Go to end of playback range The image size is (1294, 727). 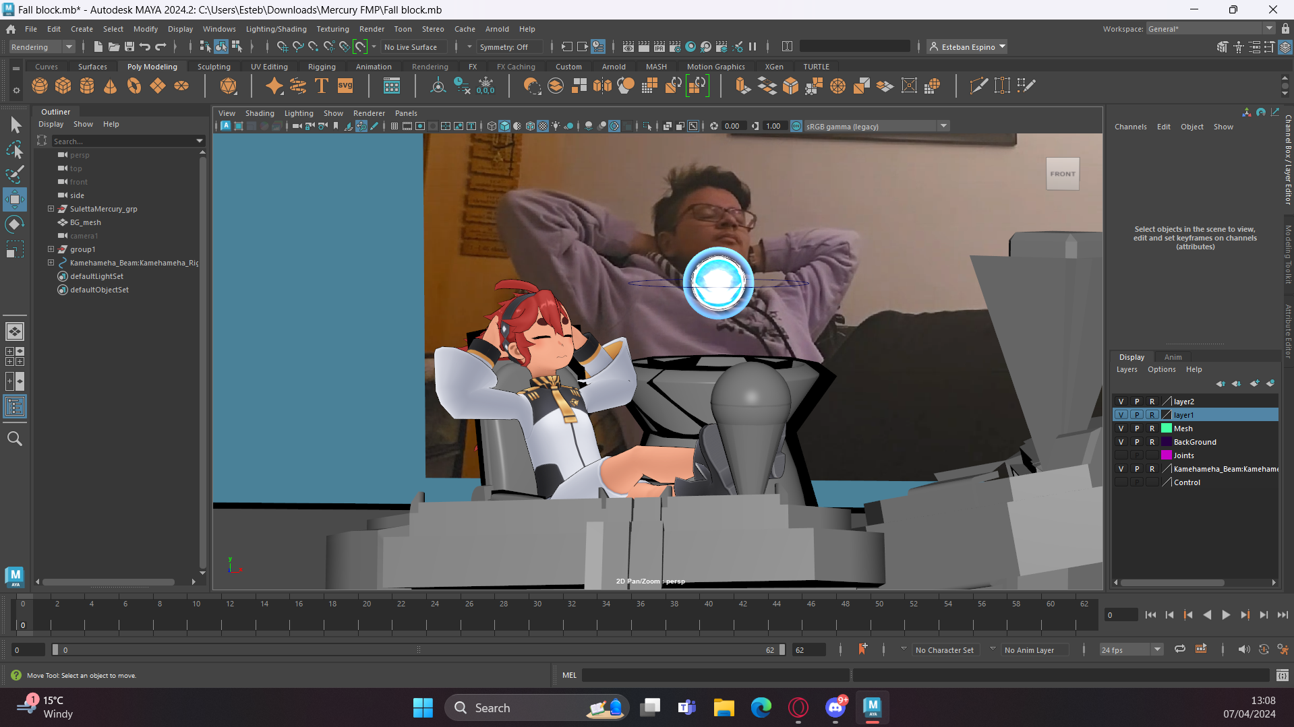point(1283,614)
